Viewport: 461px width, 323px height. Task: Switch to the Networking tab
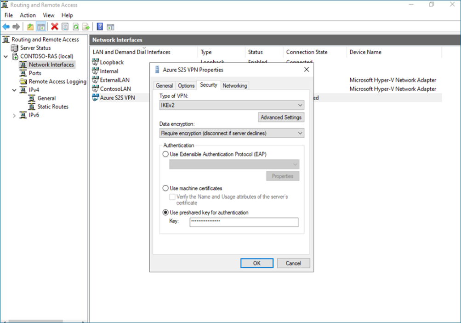tap(234, 86)
